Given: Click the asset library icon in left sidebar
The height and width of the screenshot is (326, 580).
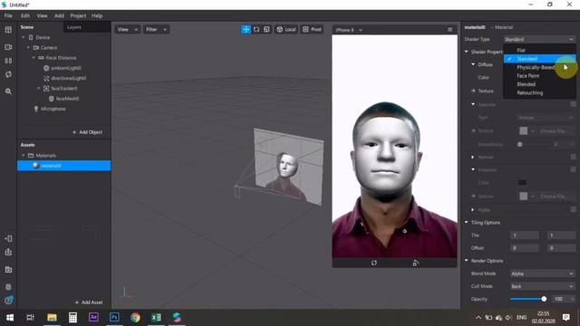Looking at the screenshot, I should click(8, 270).
